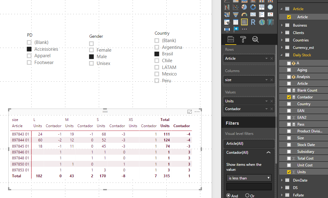The height and width of the screenshot is (198, 328).
Task: Select the KPI visualization
Action: (x=270, y=15)
